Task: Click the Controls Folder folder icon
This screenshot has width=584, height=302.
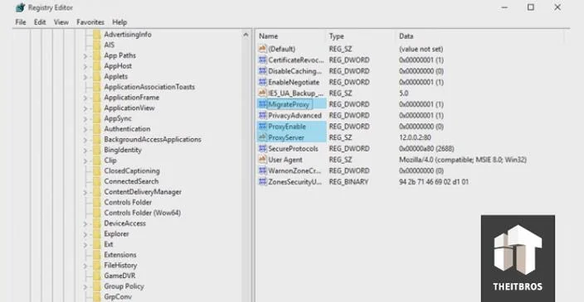Action: click(x=97, y=203)
